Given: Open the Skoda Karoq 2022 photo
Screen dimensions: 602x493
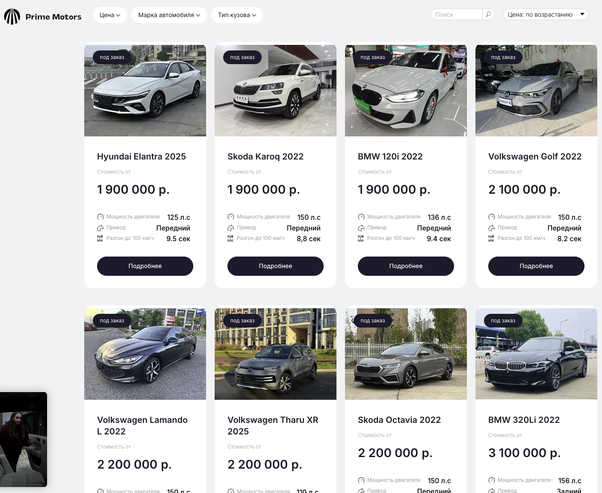Looking at the screenshot, I should (x=275, y=91).
